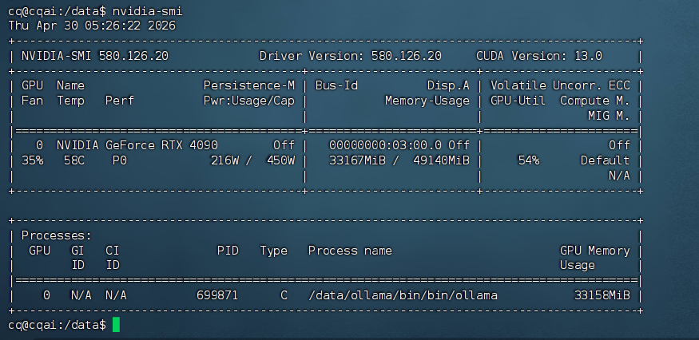Click bus ID 00000000:03:00.0
699x340 pixels.
386,145
